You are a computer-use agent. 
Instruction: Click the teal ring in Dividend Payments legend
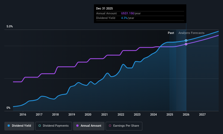pyautogui.click(x=40, y=126)
